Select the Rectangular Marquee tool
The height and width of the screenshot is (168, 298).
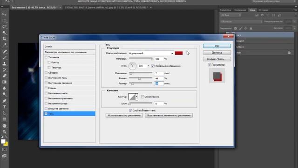pyautogui.click(x=4, y=21)
